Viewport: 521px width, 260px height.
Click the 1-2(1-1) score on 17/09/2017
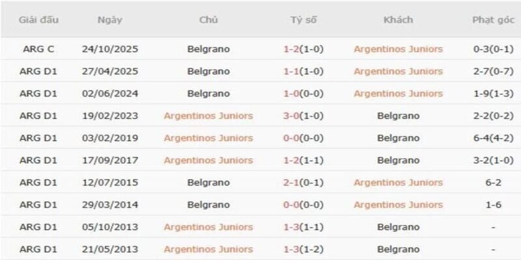[x=303, y=160]
